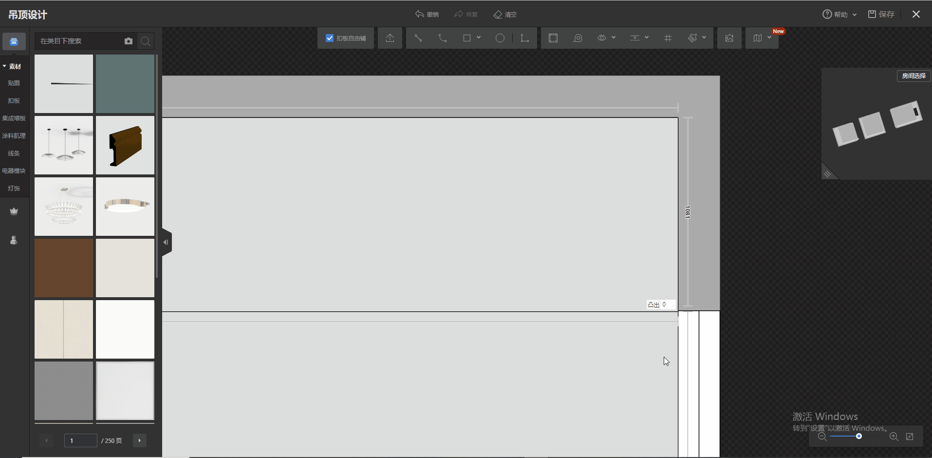Click the camera image-search icon
This screenshot has height=458, width=932.
pyautogui.click(x=129, y=41)
